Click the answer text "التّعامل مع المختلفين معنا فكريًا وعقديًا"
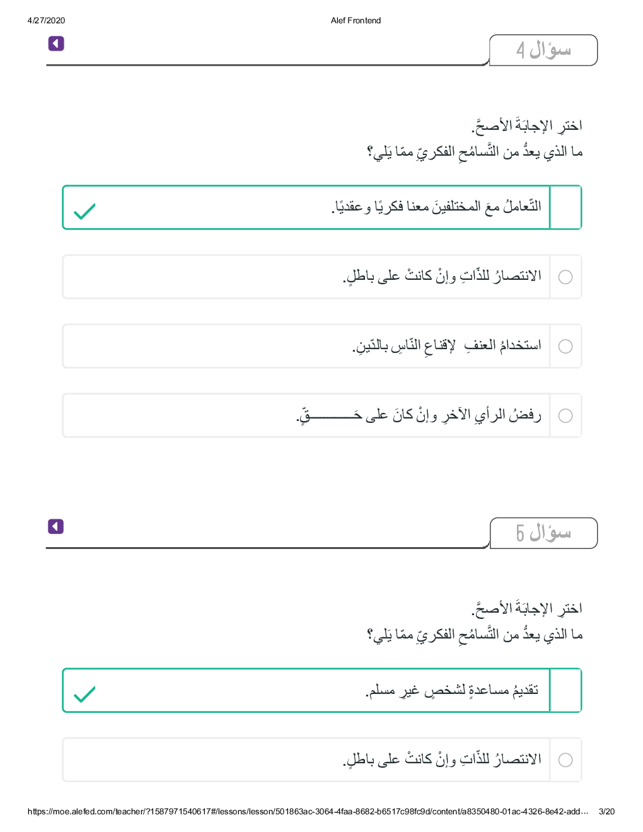 [436, 207]
